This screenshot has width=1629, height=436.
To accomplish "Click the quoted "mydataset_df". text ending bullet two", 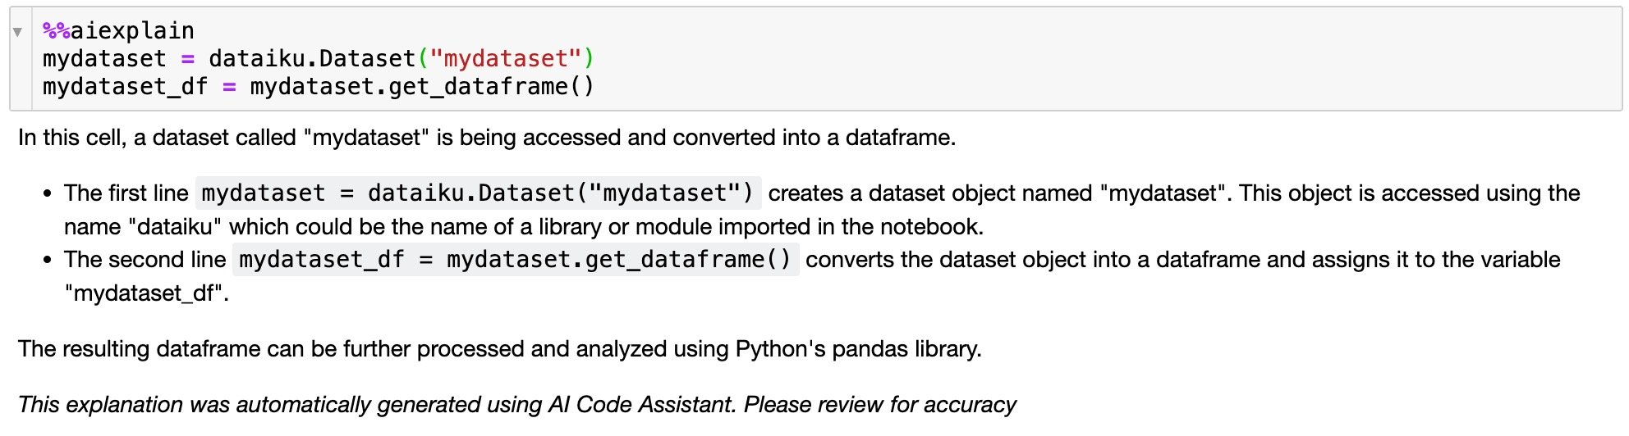I will point(146,293).
